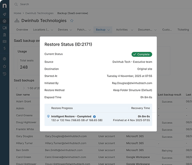Open the user person sidebar icon
192x165 pixels.
pos(4,35)
